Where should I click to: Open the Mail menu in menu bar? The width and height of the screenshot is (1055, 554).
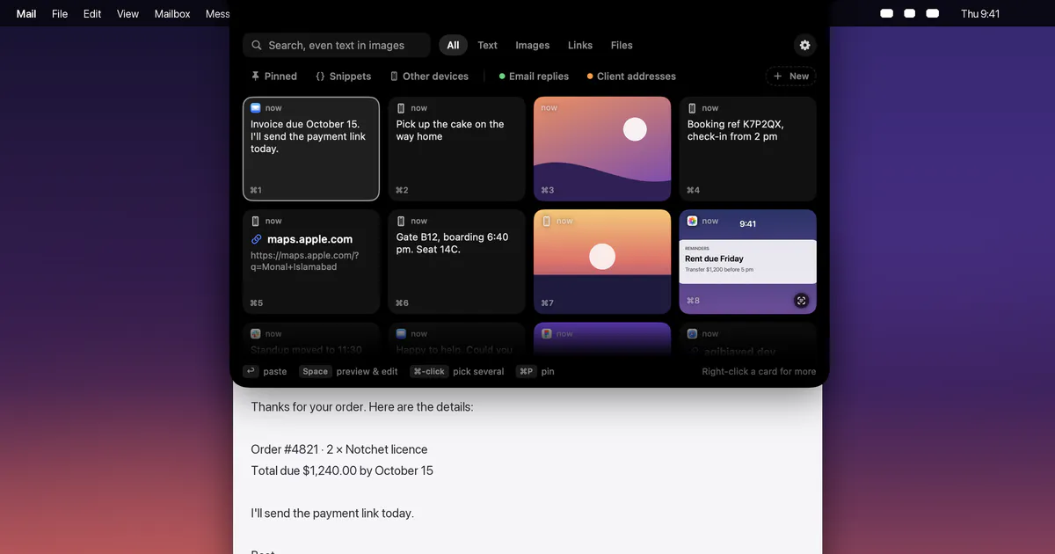(26, 13)
